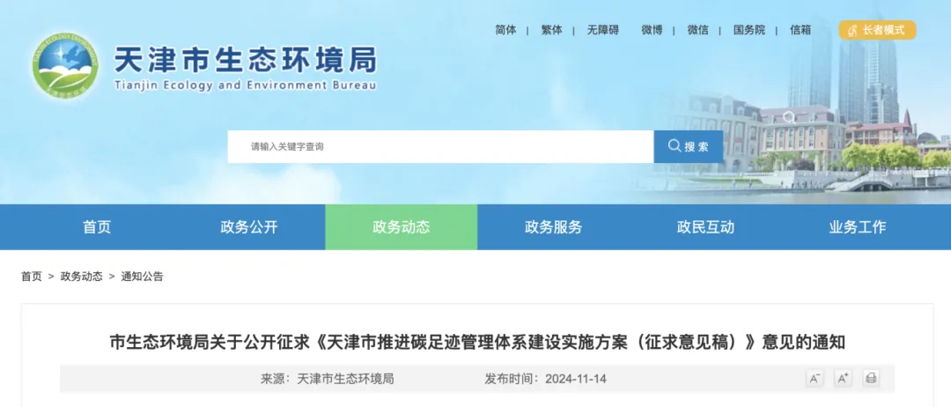Click 首页 in the breadcrumb
Screen dimensions: 951x407
[x=32, y=277]
